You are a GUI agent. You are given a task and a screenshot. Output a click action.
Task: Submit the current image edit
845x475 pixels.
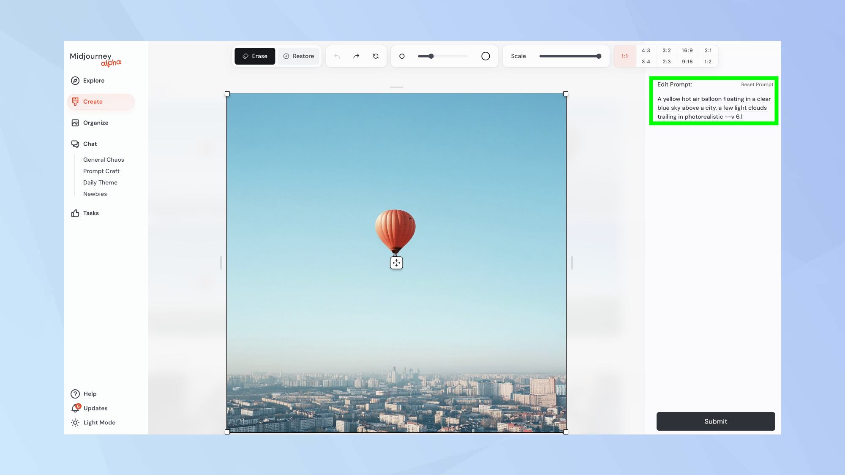click(716, 421)
